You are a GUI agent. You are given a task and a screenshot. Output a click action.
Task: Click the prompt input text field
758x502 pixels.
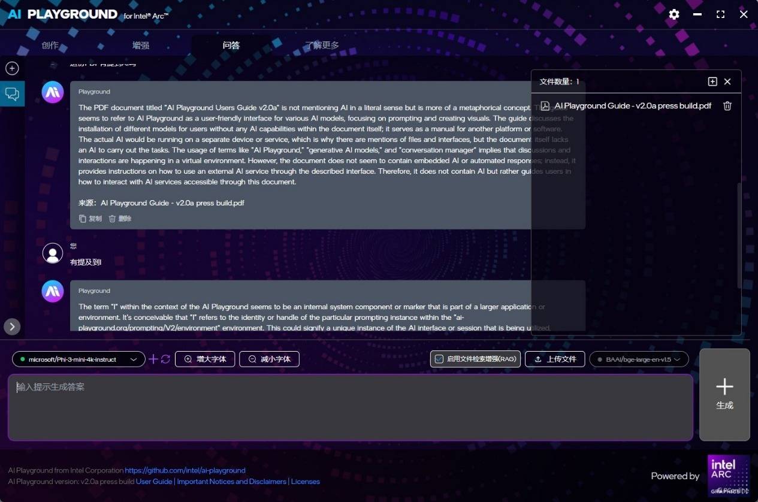(x=350, y=407)
